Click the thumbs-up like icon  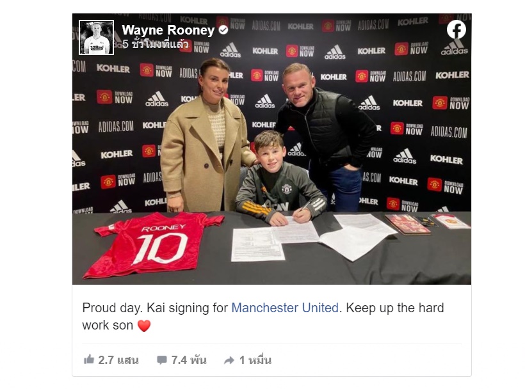click(x=89, y=360)
